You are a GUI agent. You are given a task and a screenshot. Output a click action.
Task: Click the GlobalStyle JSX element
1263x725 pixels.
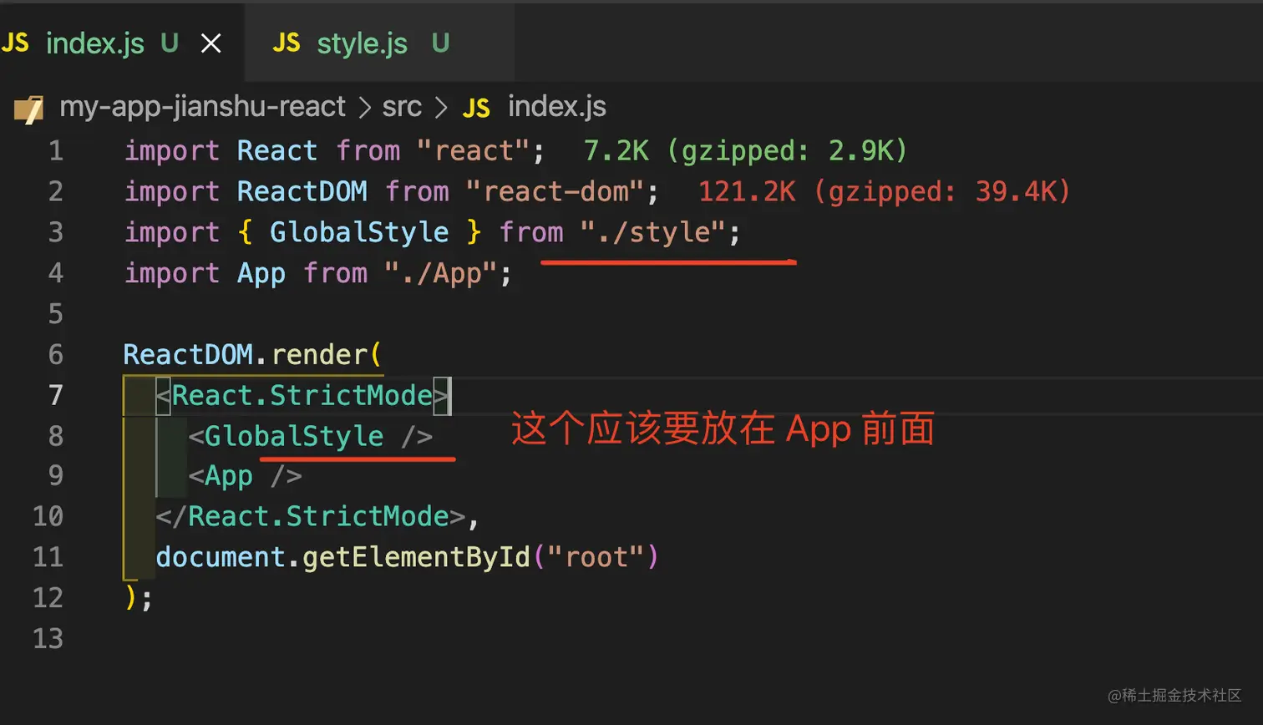tap(310, 436)
